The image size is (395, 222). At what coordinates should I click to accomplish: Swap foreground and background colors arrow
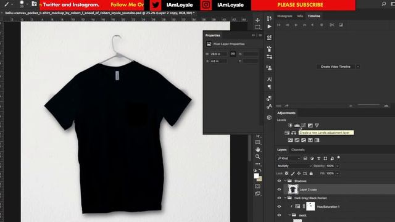pyautogui.click(x=260, y=170)
